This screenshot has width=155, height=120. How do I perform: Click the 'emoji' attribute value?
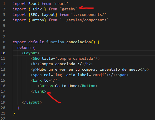pyautogui.click(x=99, y=75)
